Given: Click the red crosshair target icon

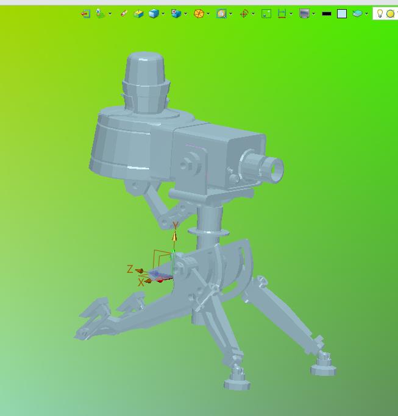Looking at the screenshot, I should click(x=244, y=13).
